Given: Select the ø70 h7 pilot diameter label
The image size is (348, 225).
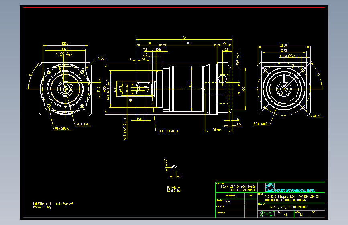Looking at the screenshot, I should pos(108,90).
